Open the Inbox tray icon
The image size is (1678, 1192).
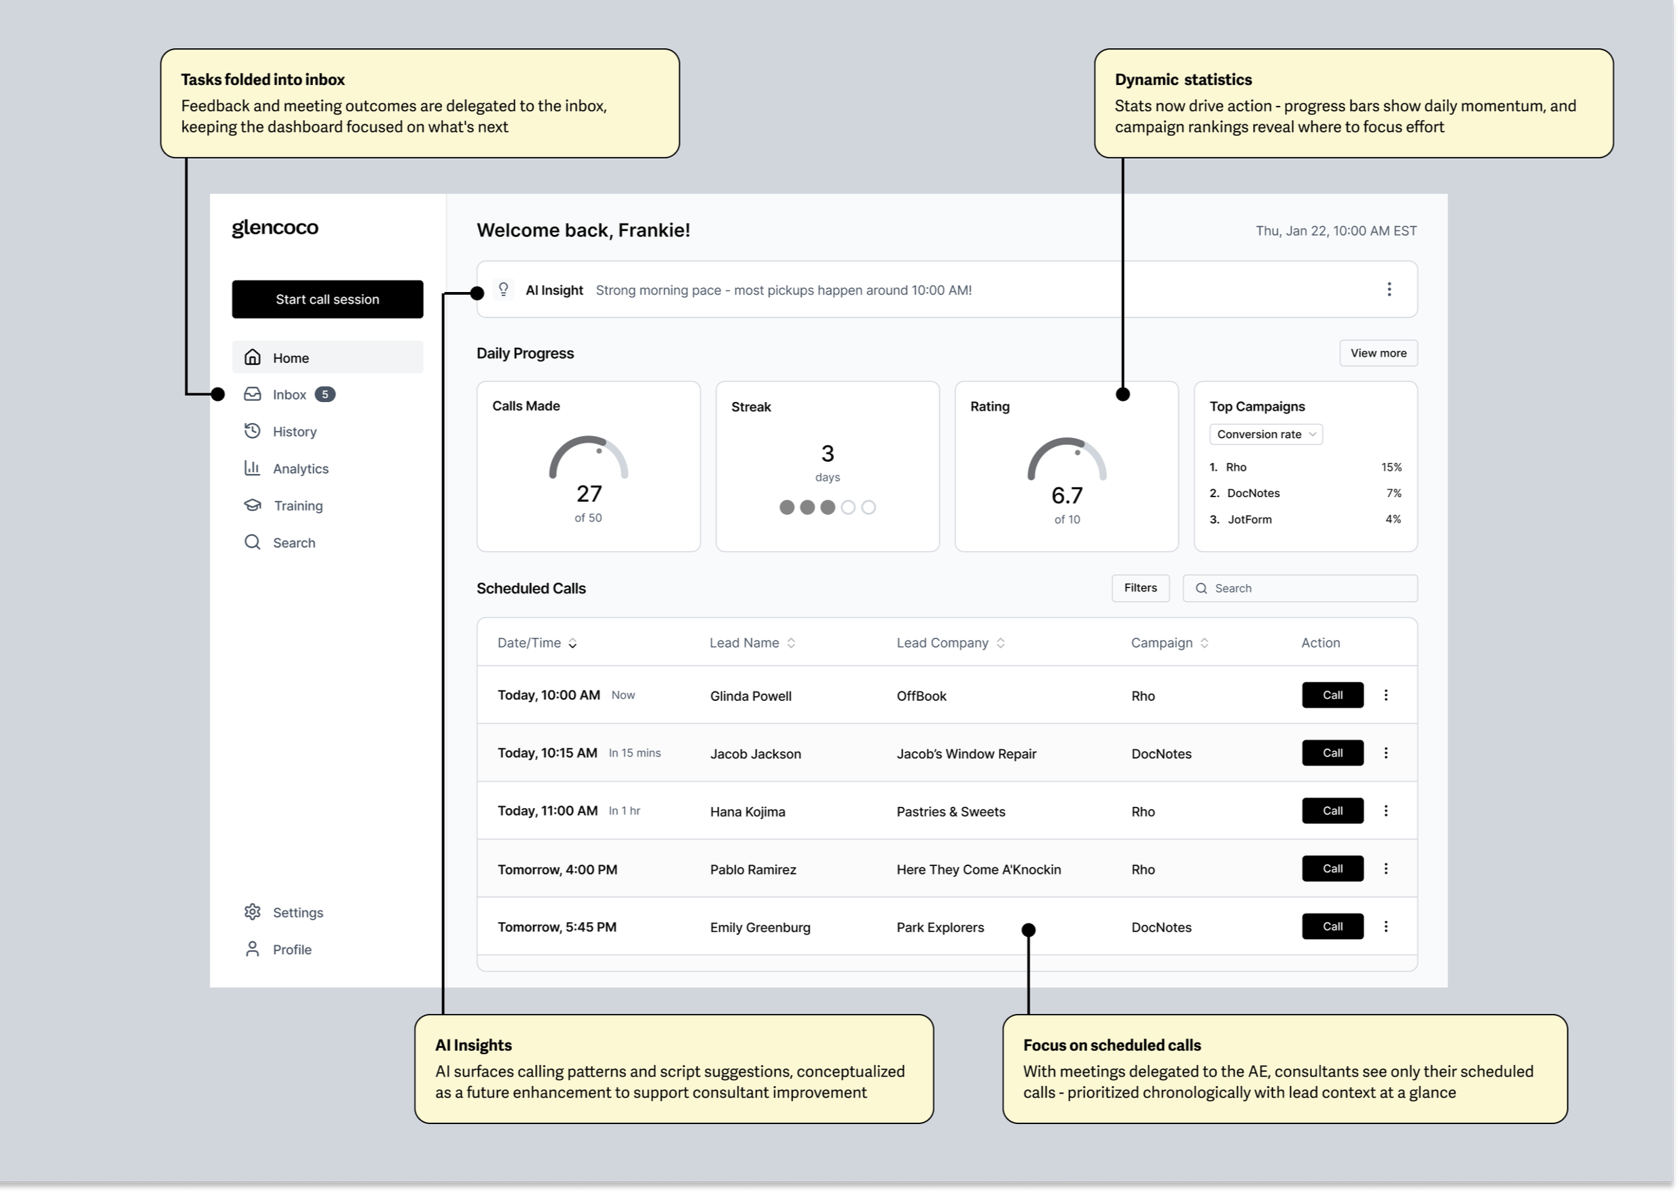[253, 394]
